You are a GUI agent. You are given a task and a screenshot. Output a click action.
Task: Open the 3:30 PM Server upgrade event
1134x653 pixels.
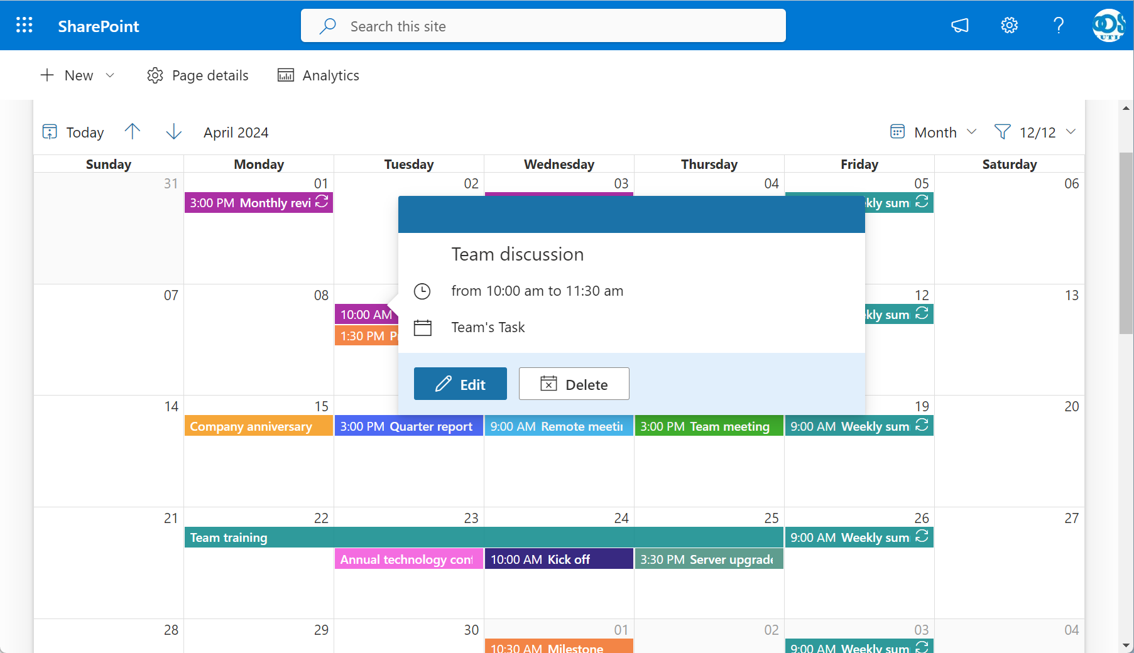(x=709, y=559)
